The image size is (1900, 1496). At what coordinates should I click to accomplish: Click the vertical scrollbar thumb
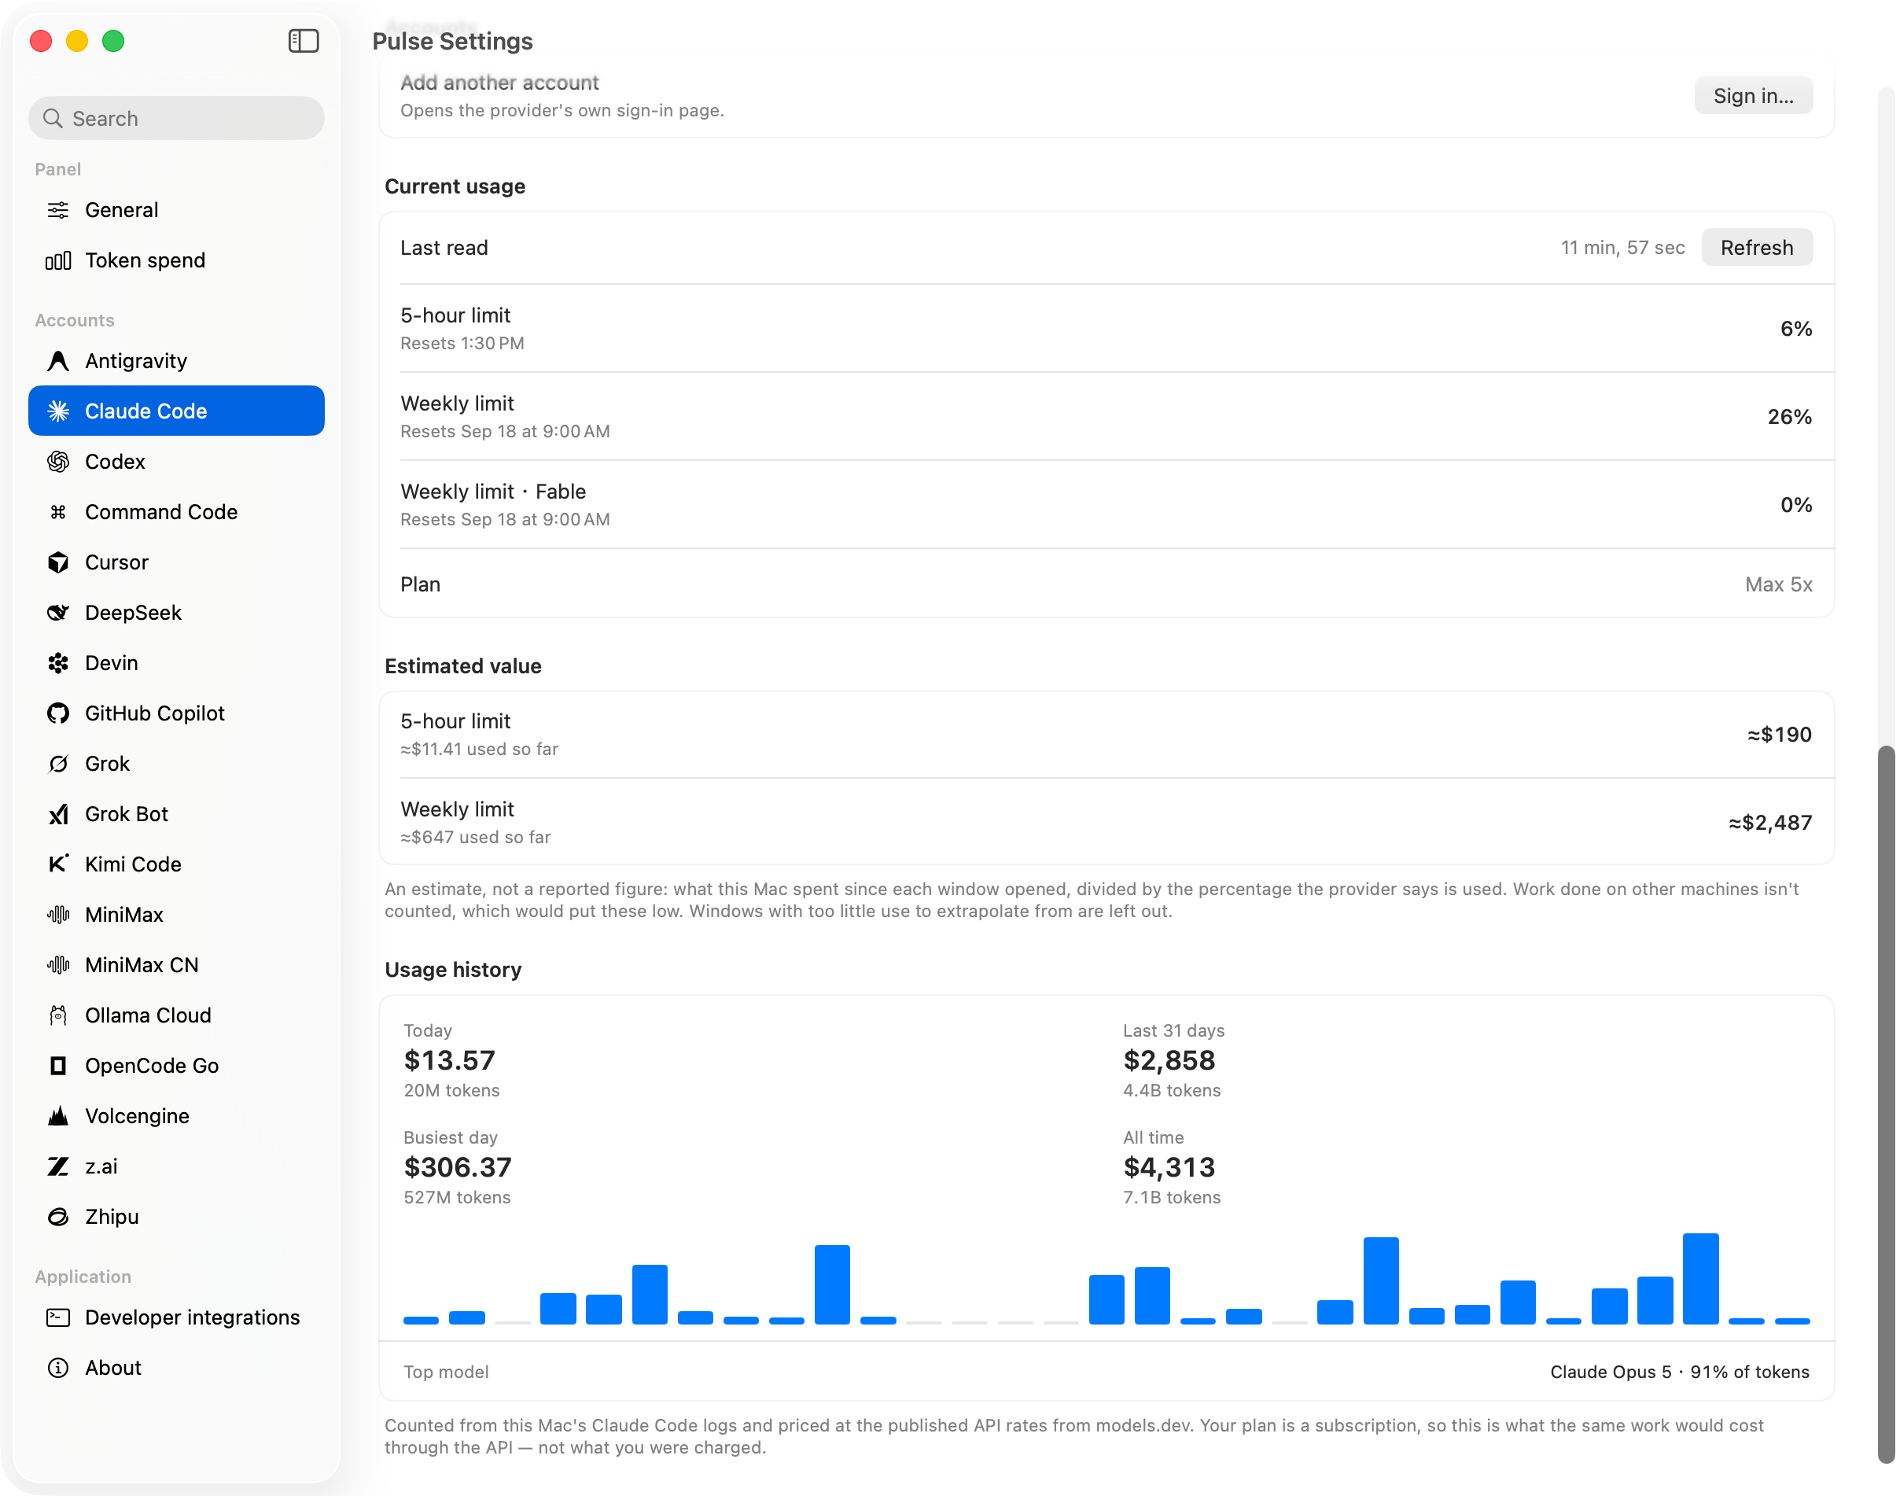pyautogui.click(x=1886, y=1104)
